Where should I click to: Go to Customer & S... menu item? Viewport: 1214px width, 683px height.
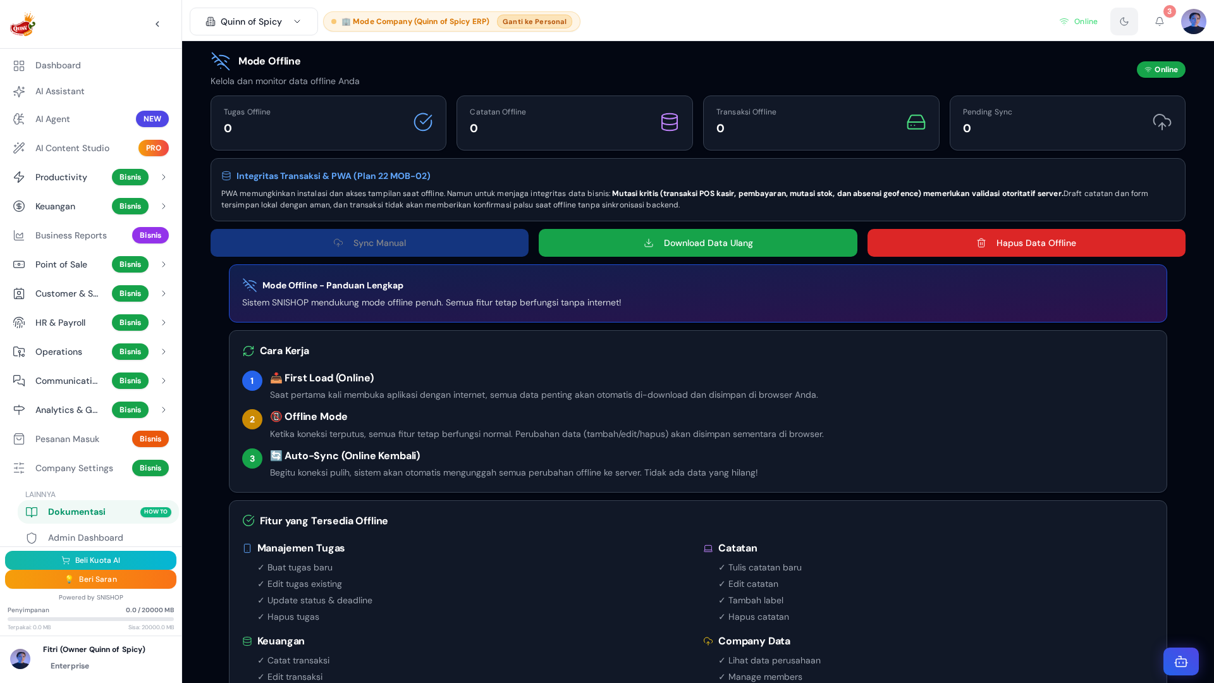click(x=90, y=293)
